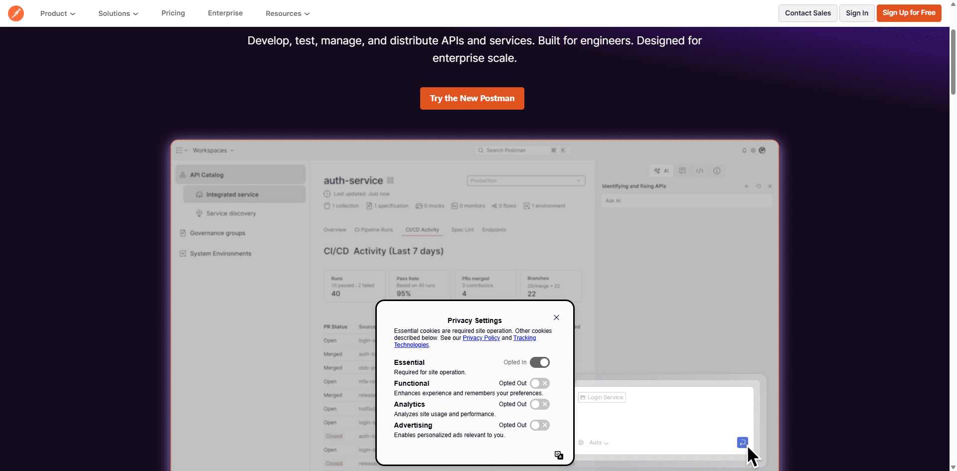
Task: Toggle the Essential cookies switch
Action: point(539,362)
